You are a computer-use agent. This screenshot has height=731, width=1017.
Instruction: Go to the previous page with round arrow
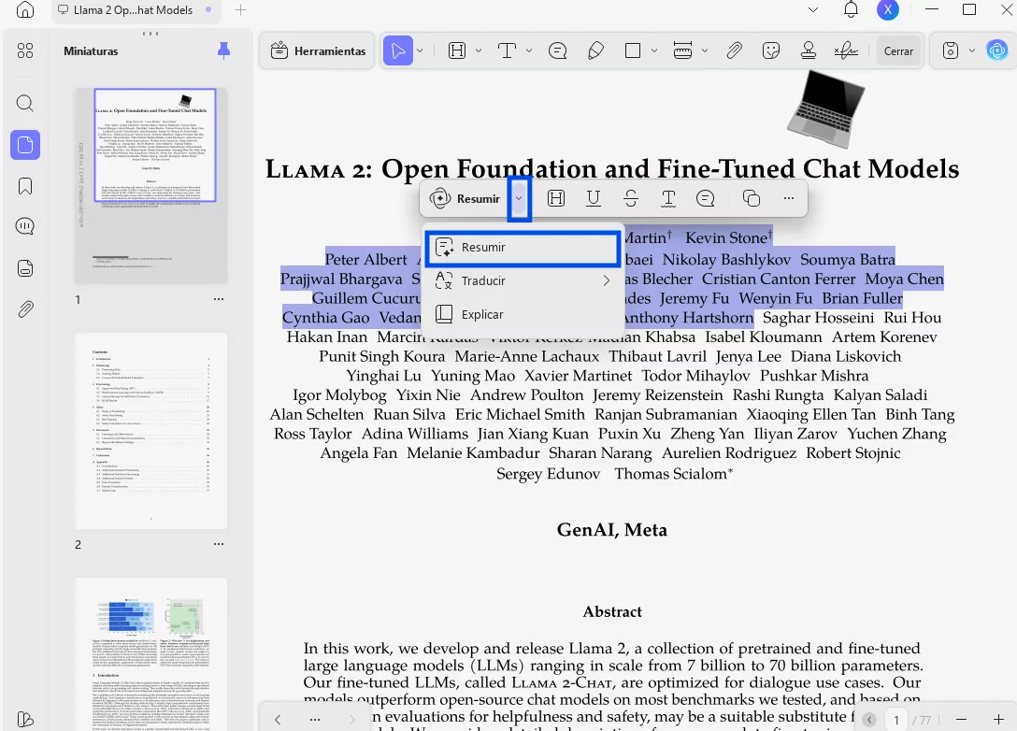pyautogui.click(x=869, y=720)
